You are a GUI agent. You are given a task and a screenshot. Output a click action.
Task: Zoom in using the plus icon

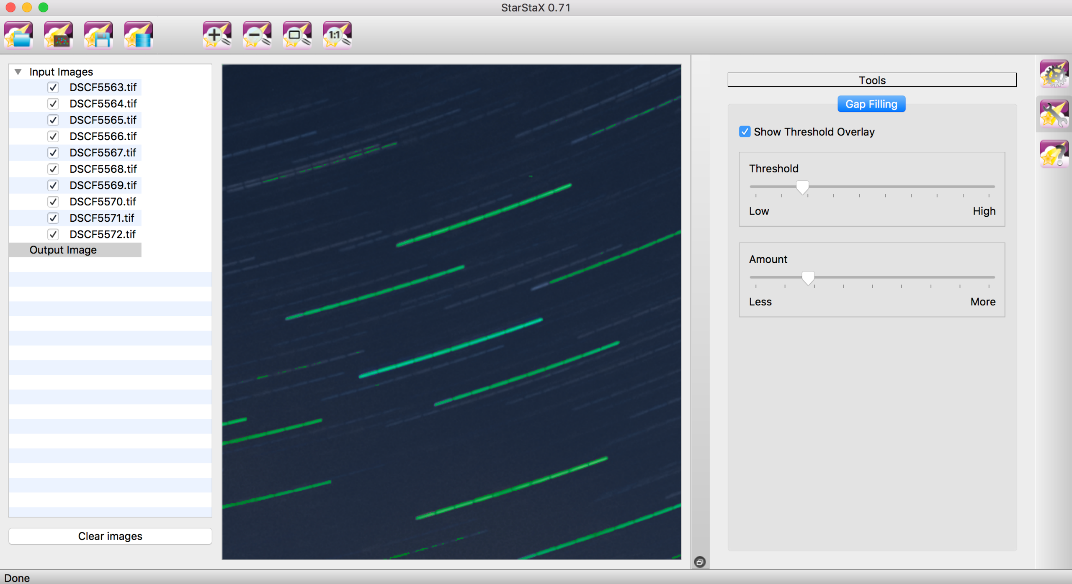pos(217,35)
